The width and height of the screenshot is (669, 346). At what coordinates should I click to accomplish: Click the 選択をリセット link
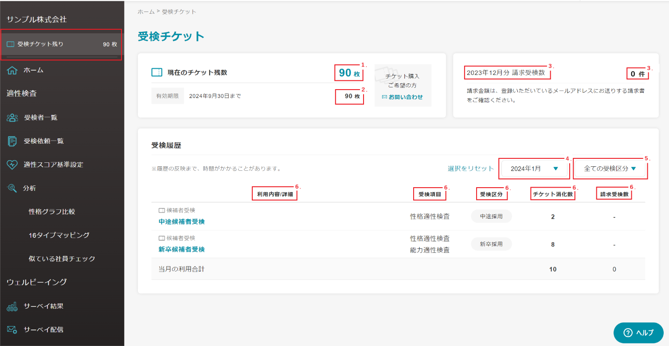pyautogui.click(x=470, y=169)
